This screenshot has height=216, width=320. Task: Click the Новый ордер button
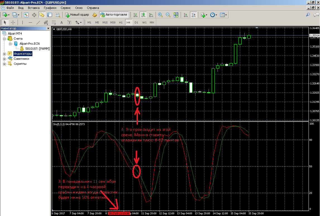point(77,15)
